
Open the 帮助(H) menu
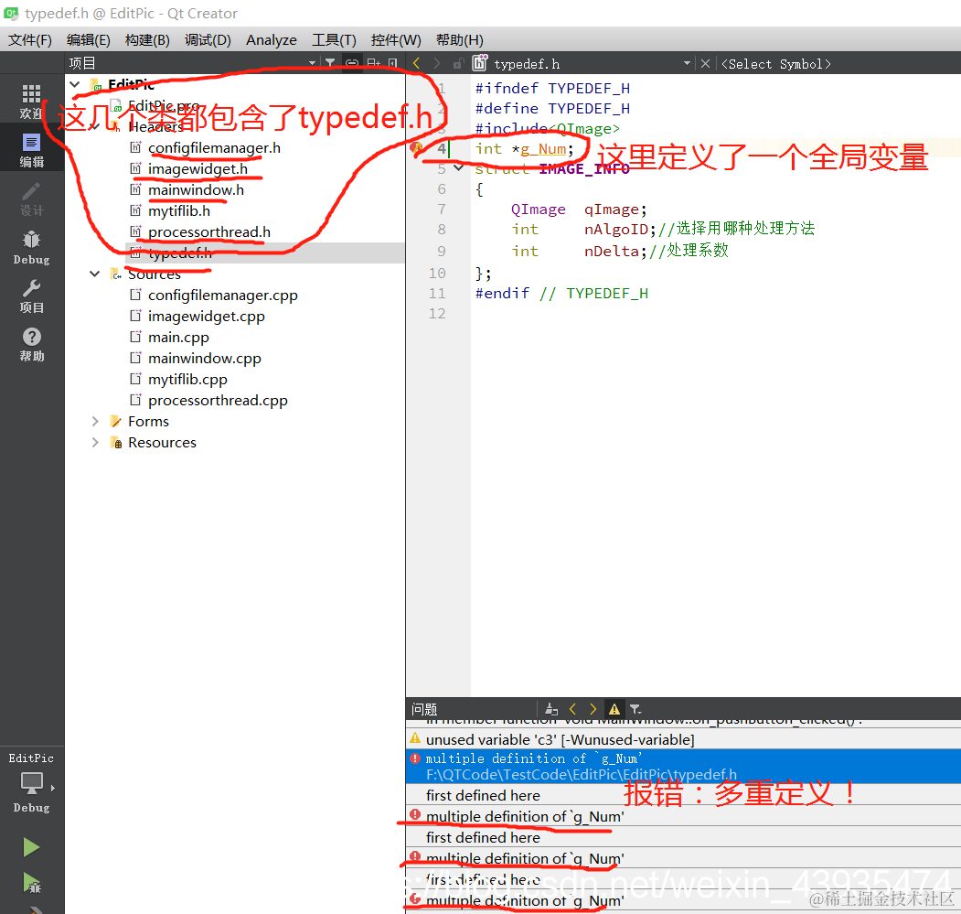[460, 40]
